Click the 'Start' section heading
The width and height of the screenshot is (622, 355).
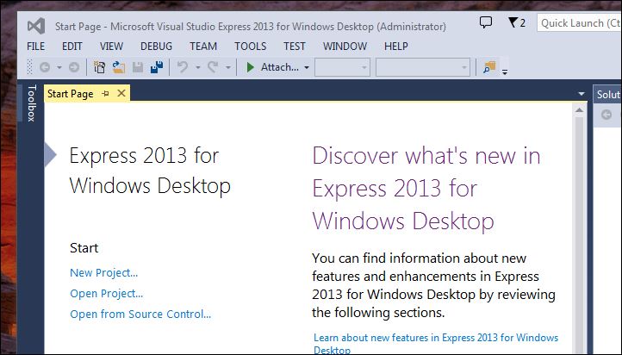(x=84, y=248)
